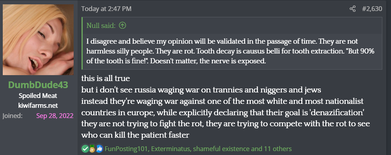Click the 'this is all true' line of the post
Viewport: 391px width, 155px height.
coord(106,79)
